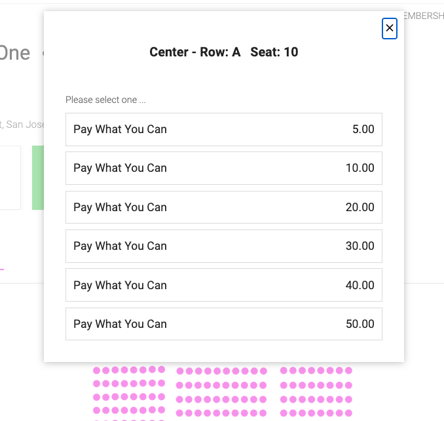Pick first seat in center section's top row
Image resolution: width=444 pixels, height=421 pixels.
pyautogui.click(x=180, y=371)
